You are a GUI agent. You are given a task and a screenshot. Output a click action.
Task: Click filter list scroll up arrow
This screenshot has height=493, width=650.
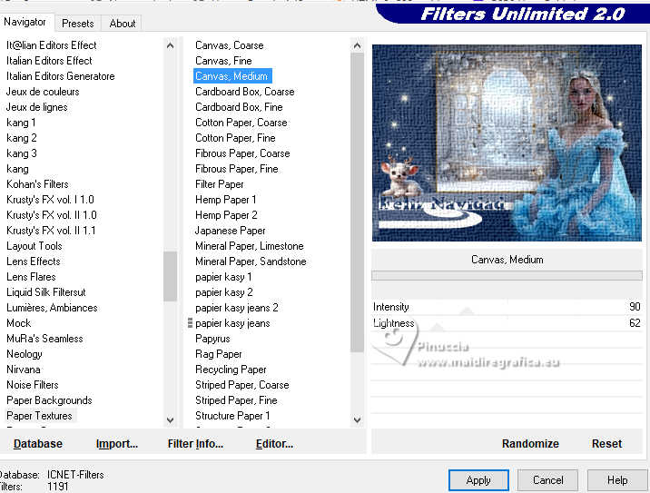tap(357, 45)
